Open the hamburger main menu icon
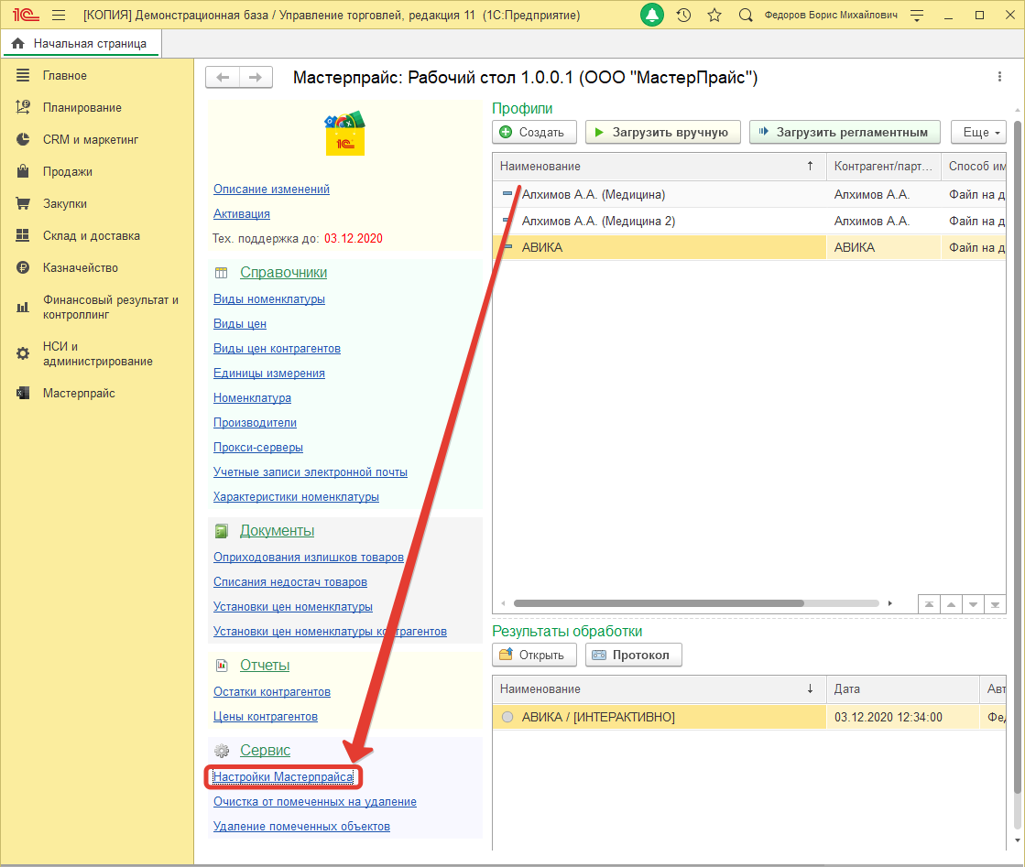Viewport: 1025px width, 867px height. 59,16
